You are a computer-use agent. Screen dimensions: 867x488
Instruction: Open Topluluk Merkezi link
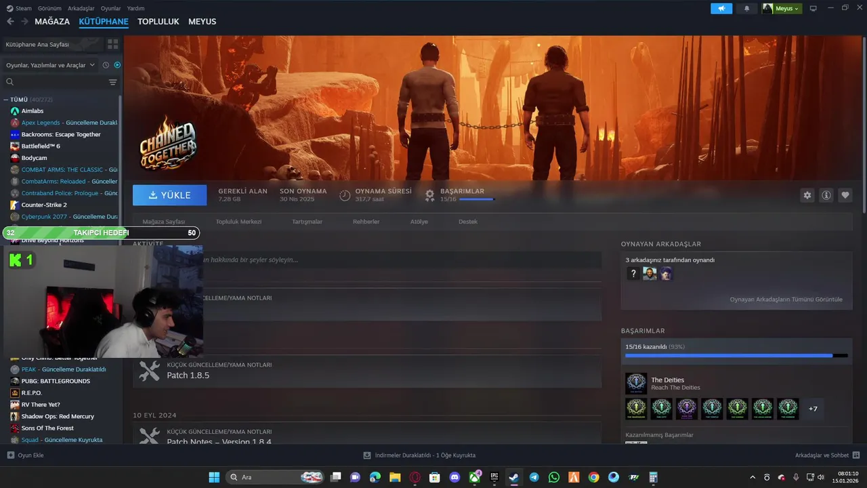click(238, 222)
